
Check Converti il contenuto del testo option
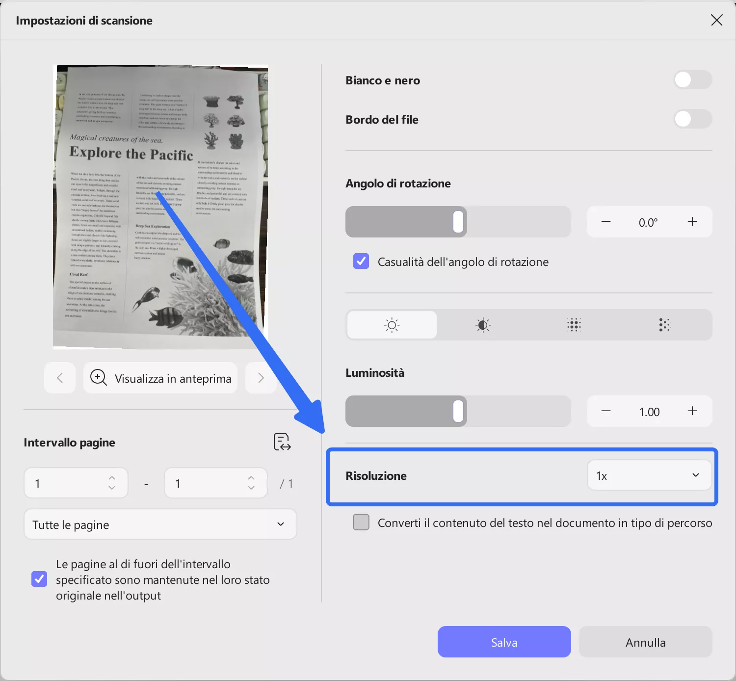coord(361,523)
